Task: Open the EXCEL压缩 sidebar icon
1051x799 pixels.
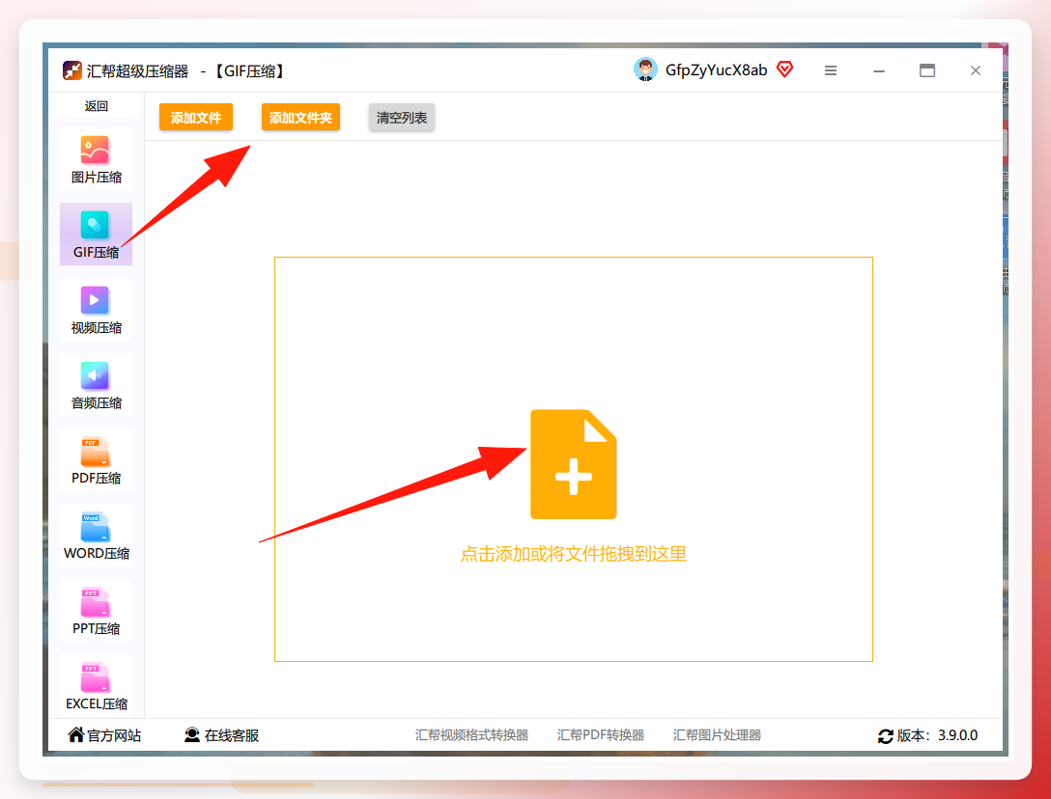Action: coord(95,677)
